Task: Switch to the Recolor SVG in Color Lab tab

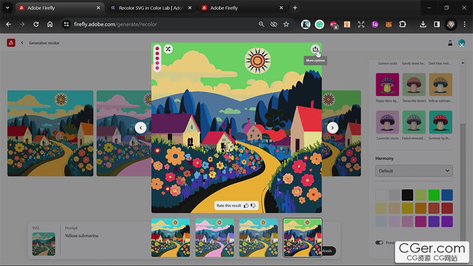Action: (153, 8)
